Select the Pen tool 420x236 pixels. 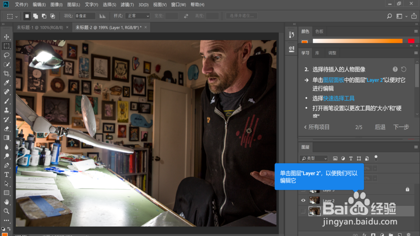click(x=6, y=165)
